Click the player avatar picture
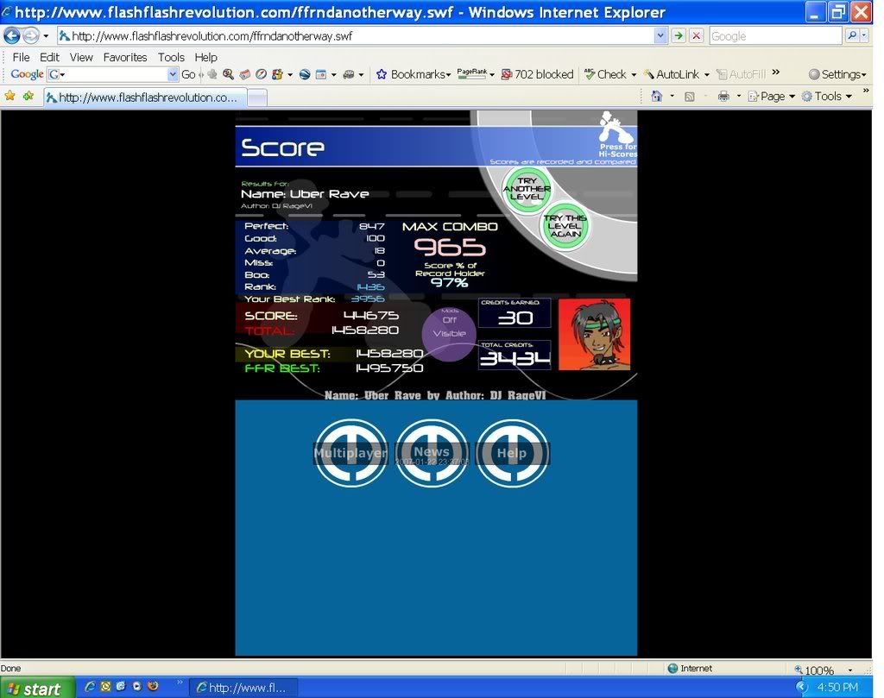This screenshot has width=884, height=698. [x=594, y=335]
